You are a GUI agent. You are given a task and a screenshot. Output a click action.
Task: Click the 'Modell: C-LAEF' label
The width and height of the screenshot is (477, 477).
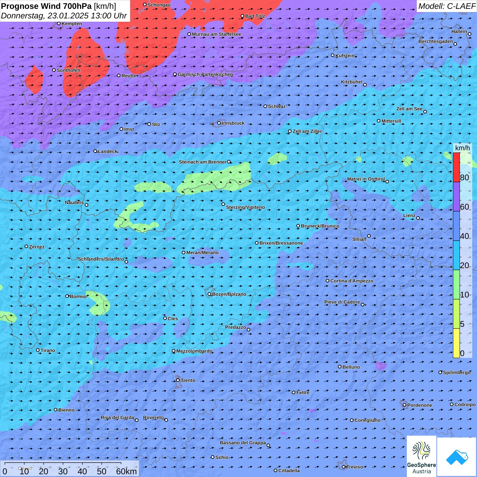447,6
